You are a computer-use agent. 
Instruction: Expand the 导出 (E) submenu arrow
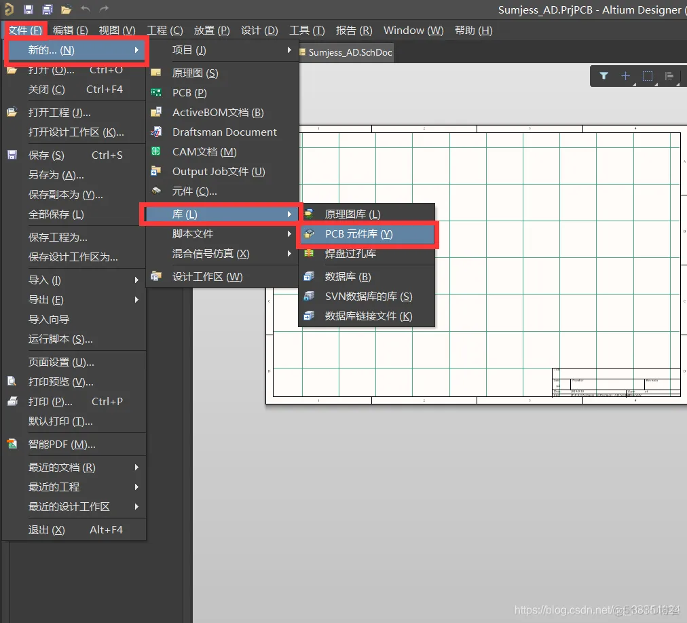(x=136, y=300)
